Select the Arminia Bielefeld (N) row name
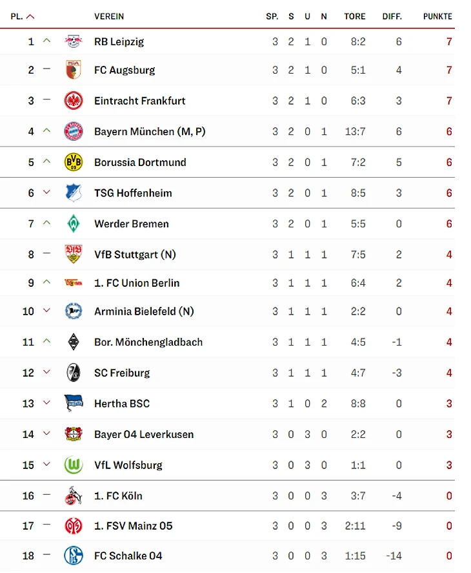This screenshot has height=573, width=471. click(x=144, y=311)
